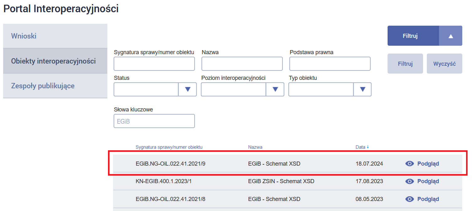
Task: Click eye icon for EGiB.NG-OiL.022.41.2021/9 row
Action: click(410, 163)
